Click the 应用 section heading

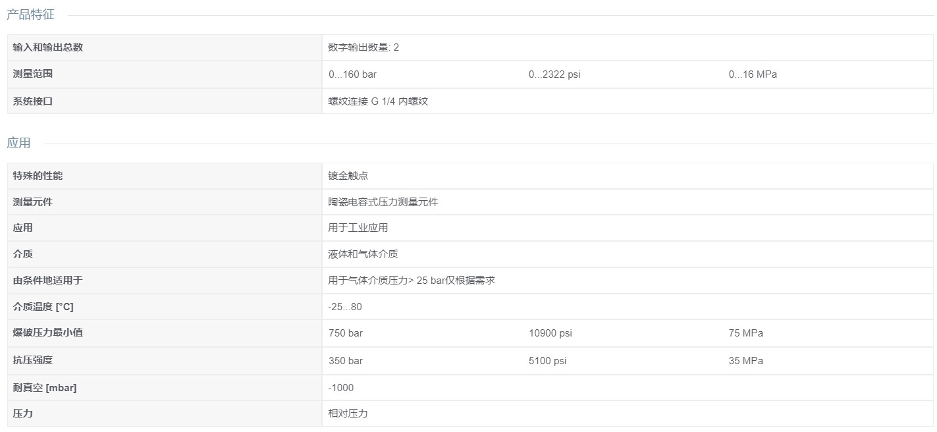18,143
